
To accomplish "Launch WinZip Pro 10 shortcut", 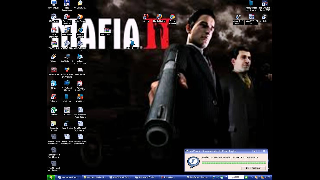I will pyautogui.click(x=67, y=58).
